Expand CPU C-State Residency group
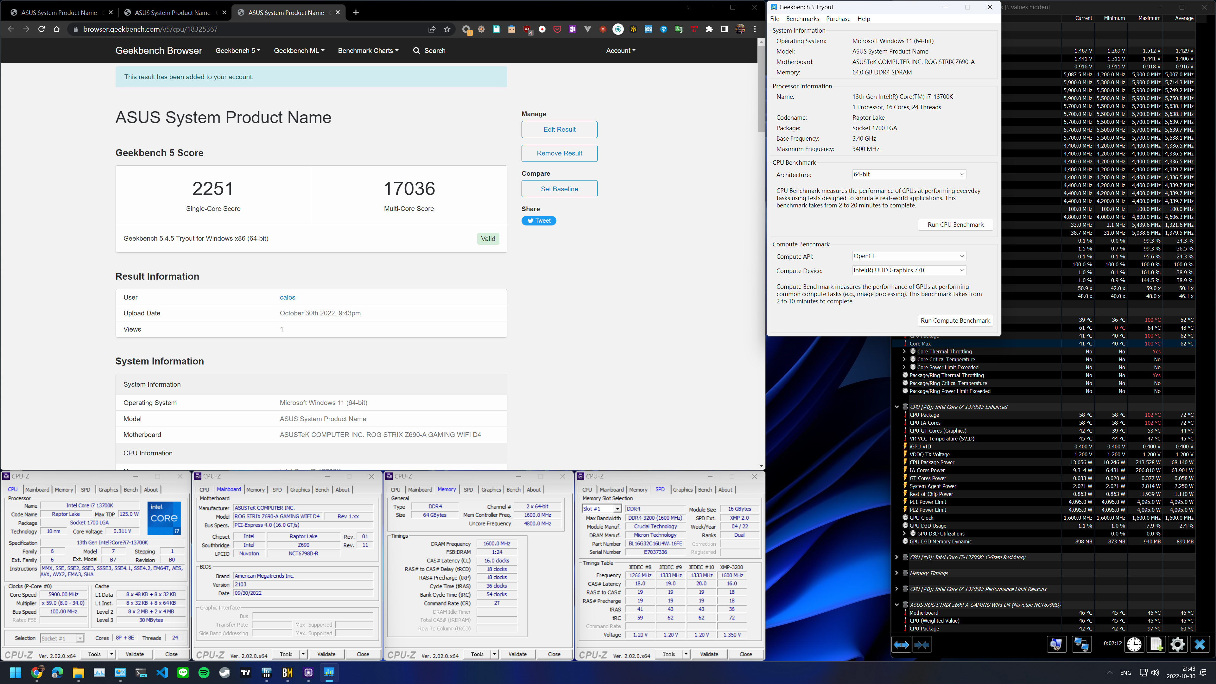The width and height of the screenshot is (1216, 684). tap(896, 557)
